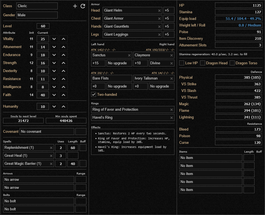Image resolution: width=265 pixels, height=215 pixels.
Task: Toggle the Replenishment buff checkbox
Action: click(x=83, y=148)
